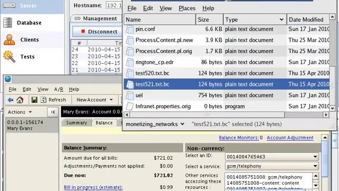Select account 0.0.0.1-156174 Mary Evans
Screen dimensions: 339x191
(32, 125)
